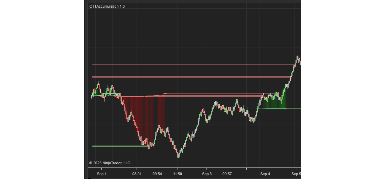
Task: Click the green support zone at bottom left
Action: pos(117,146)
